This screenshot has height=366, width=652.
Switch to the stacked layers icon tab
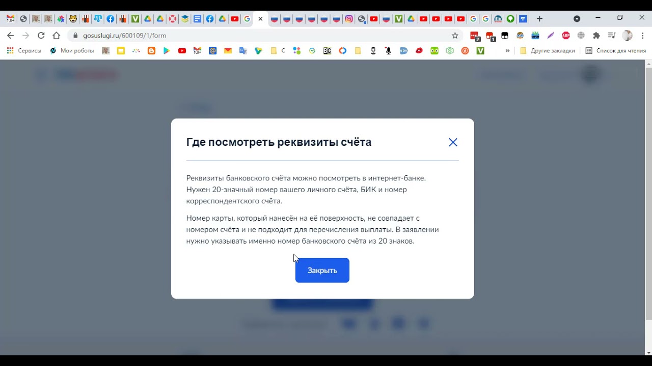(x=185, y=19)
